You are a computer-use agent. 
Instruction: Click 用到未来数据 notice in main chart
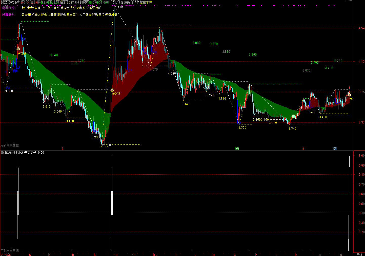point(10,145)
